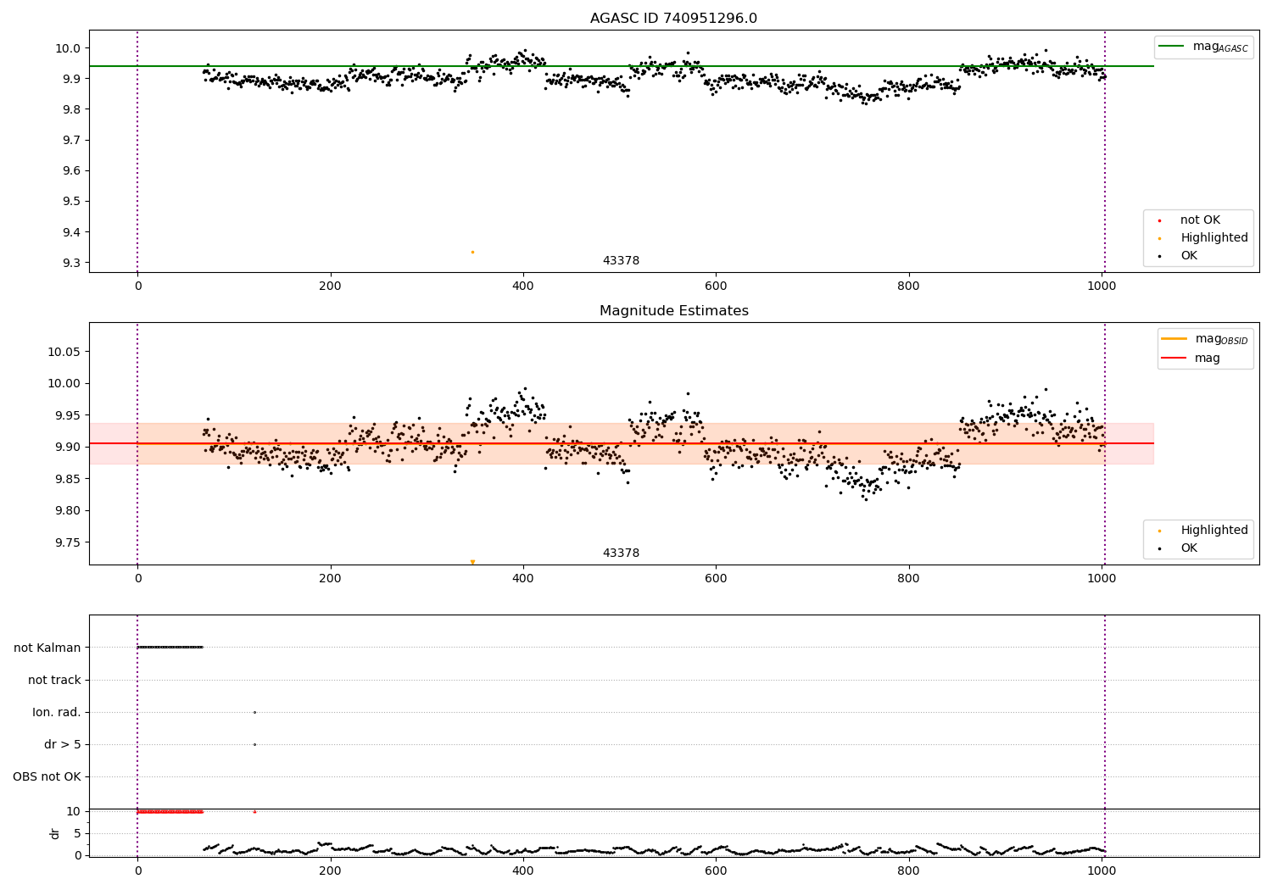Click the 10.0 y-axis tick in top plot

(69, 48)
